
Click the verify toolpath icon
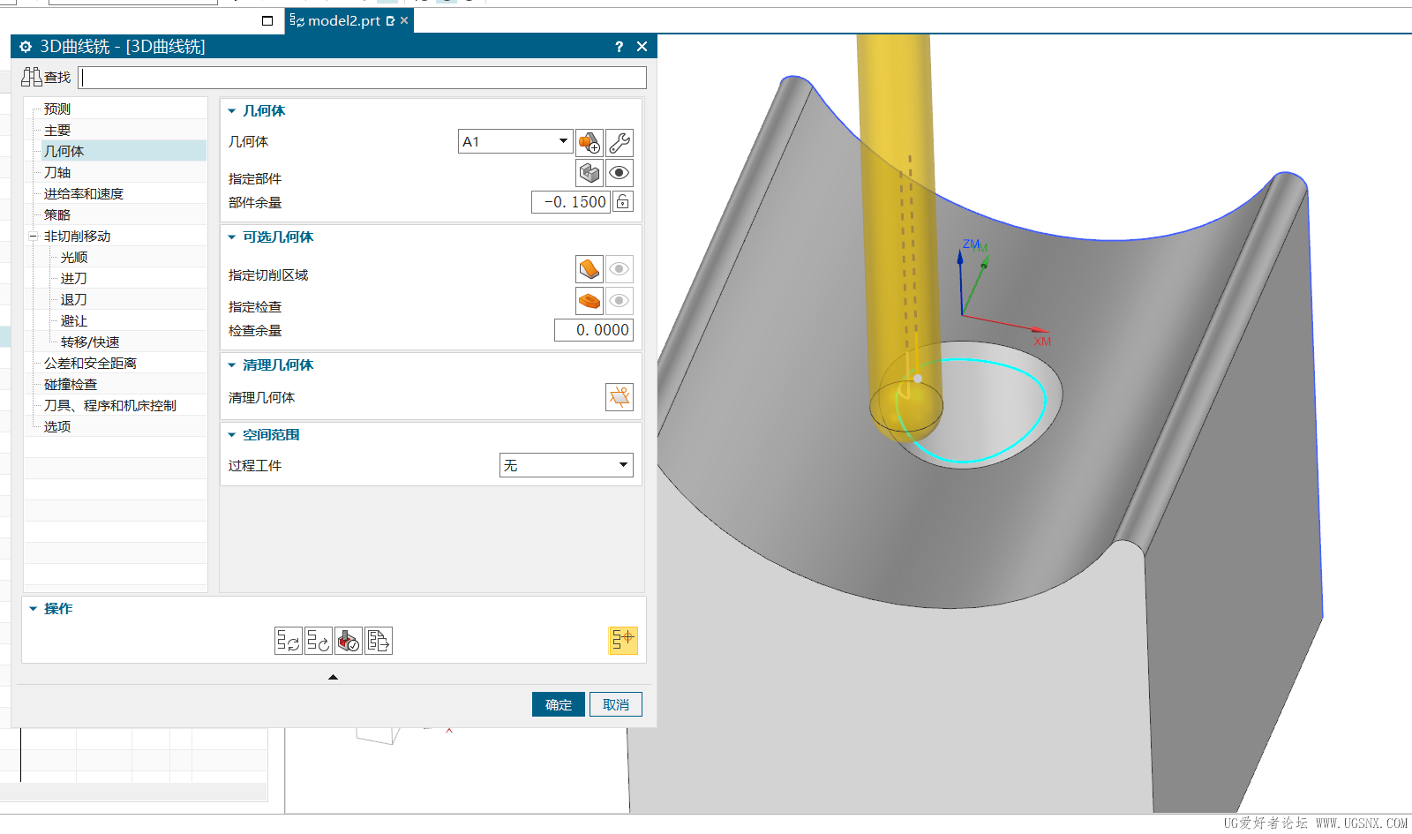pyautogui.click(x=349, y=641)
